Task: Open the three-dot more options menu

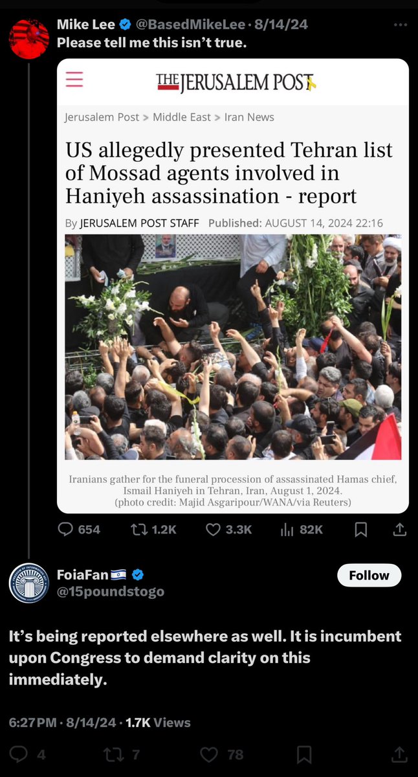Action: (401, 25)
